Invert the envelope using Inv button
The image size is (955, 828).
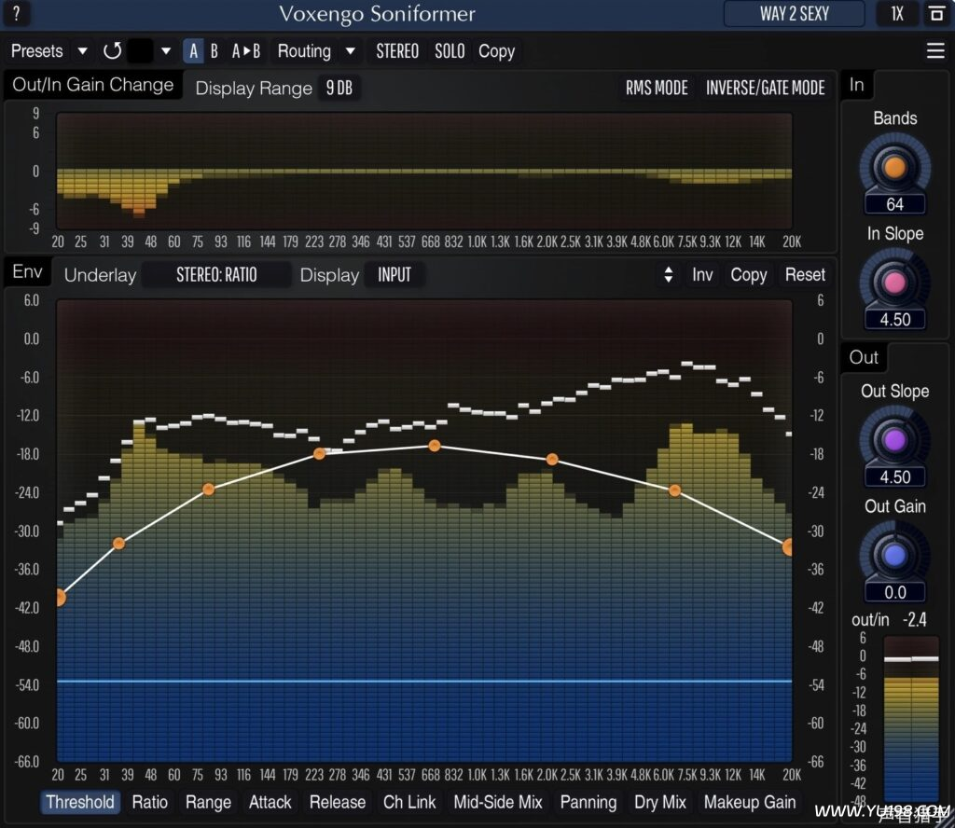(701, 274)
